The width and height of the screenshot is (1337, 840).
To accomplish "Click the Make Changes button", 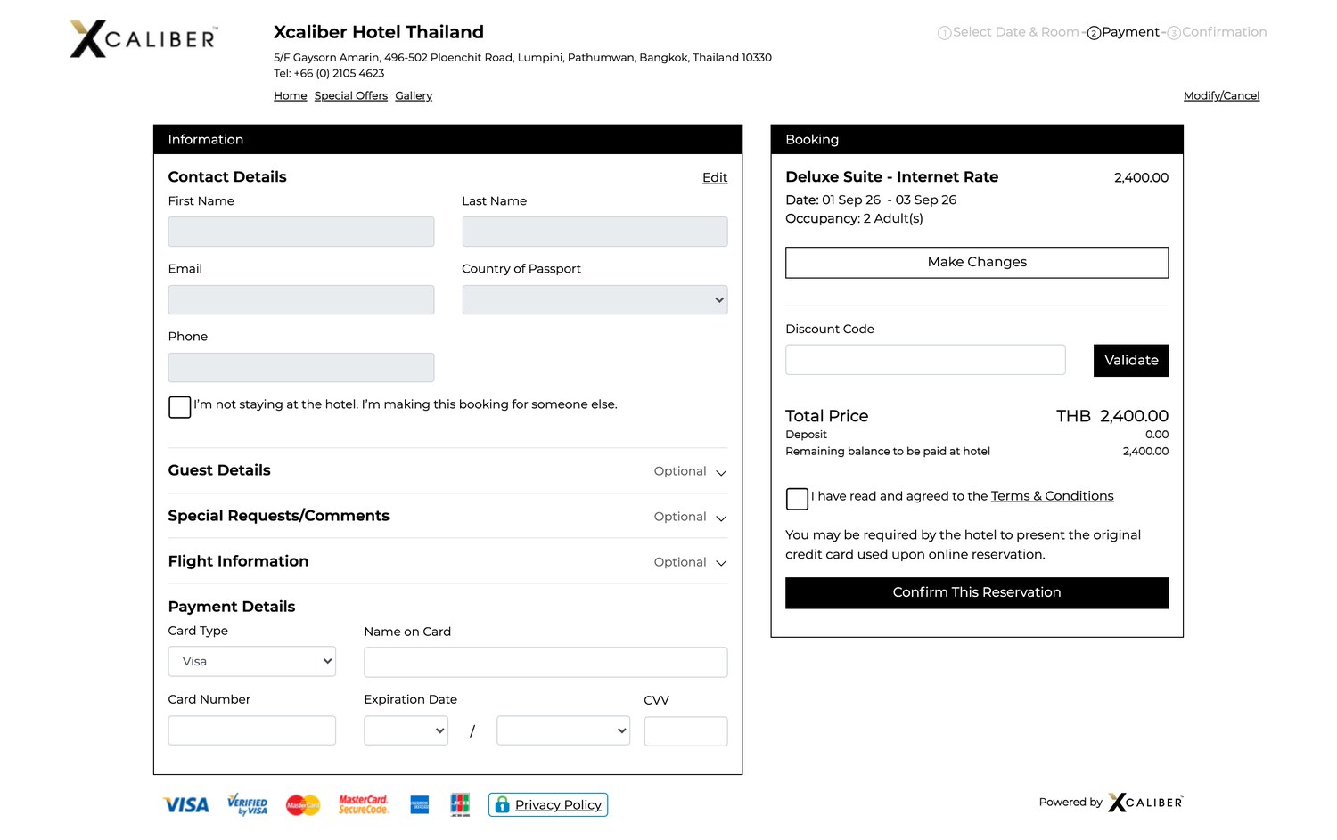I will pyautogui.click(x=977, y=262).
